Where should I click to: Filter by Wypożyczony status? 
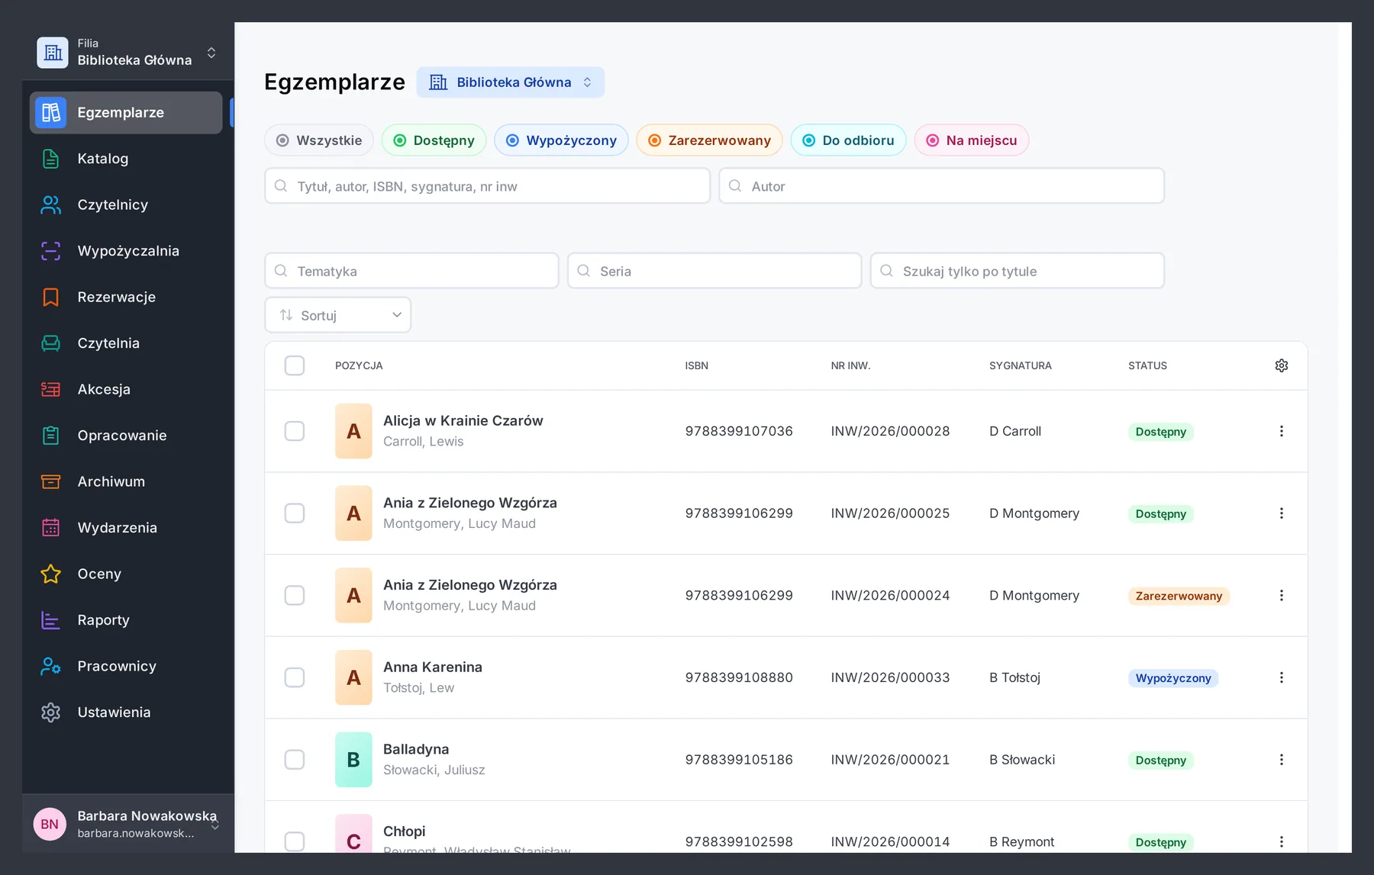pyautogui.click(x=561, y=140)
